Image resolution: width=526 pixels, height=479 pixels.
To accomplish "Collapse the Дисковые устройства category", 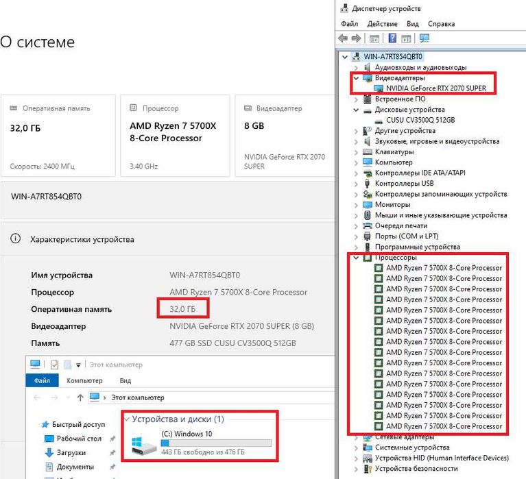I will (356, 110).
